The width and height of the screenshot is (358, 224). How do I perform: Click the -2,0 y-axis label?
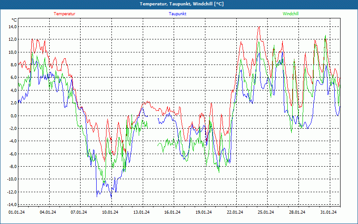coord(13,128)
